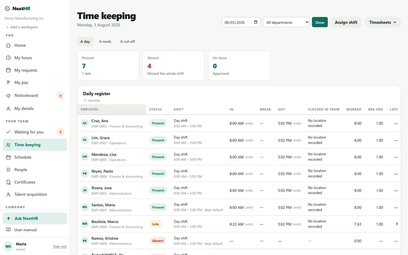This screenshot has height=255, width=408.
Task: Undo the clock-out for Reyes, Paolo
Action: [x=297, y=174]
